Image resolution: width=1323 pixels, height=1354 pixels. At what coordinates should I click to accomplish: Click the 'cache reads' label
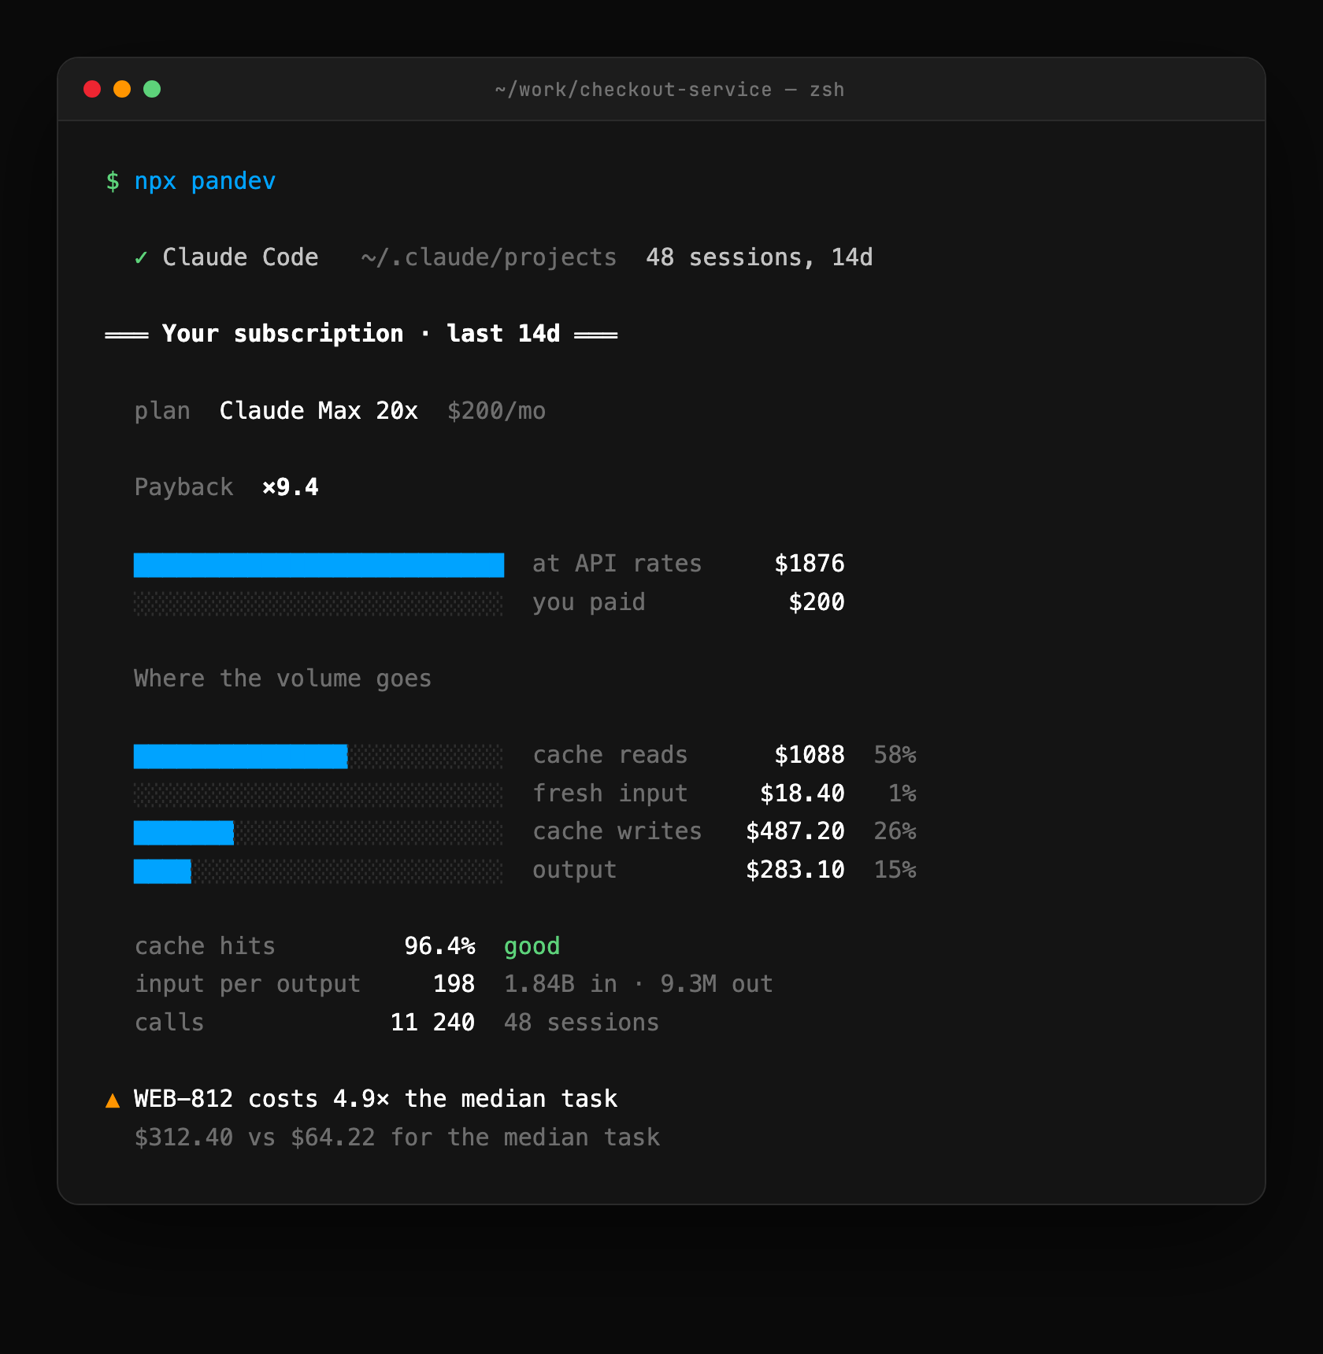click(x=610, y=755)
